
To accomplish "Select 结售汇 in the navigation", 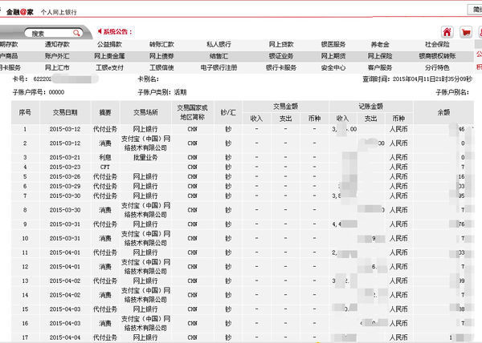I will click(219, 56).
